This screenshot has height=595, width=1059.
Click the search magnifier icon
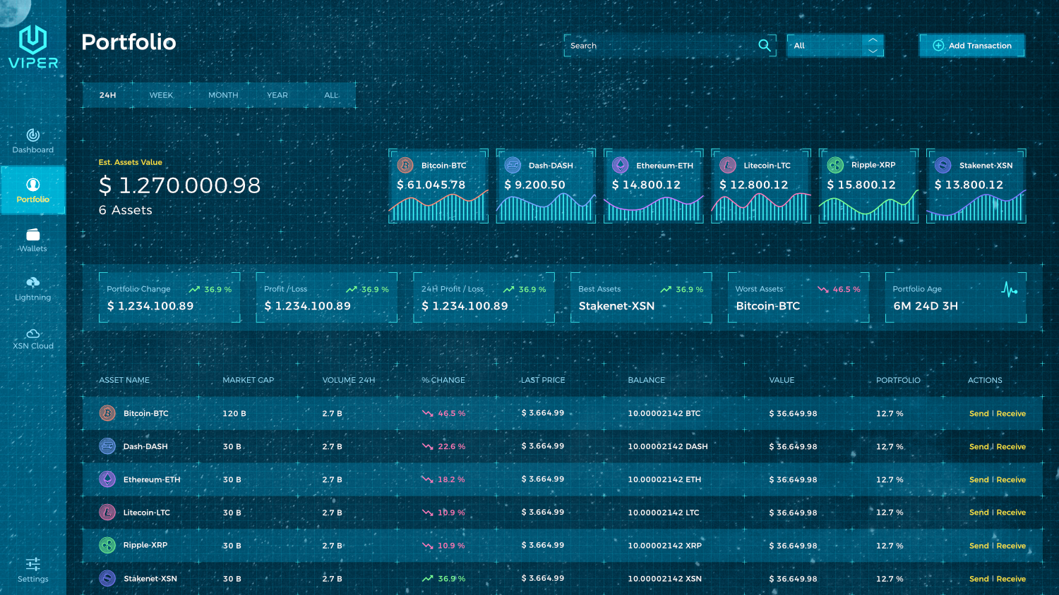(x=765, y=45)
